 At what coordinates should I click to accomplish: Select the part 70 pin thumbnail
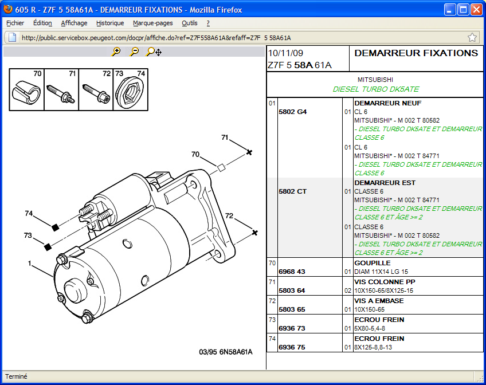(27, 90)
